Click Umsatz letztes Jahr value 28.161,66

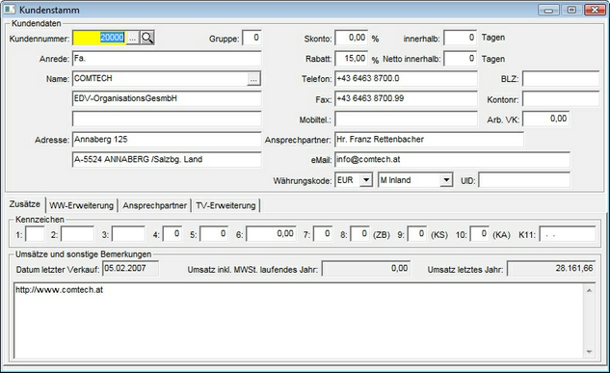551,269
